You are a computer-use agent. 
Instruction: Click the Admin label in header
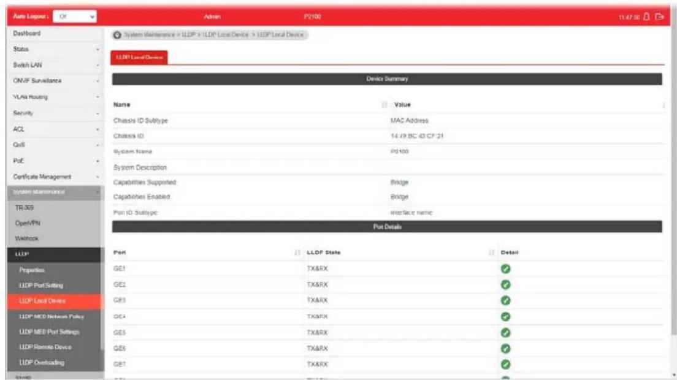pyautogui.click(x=212, y=17)
